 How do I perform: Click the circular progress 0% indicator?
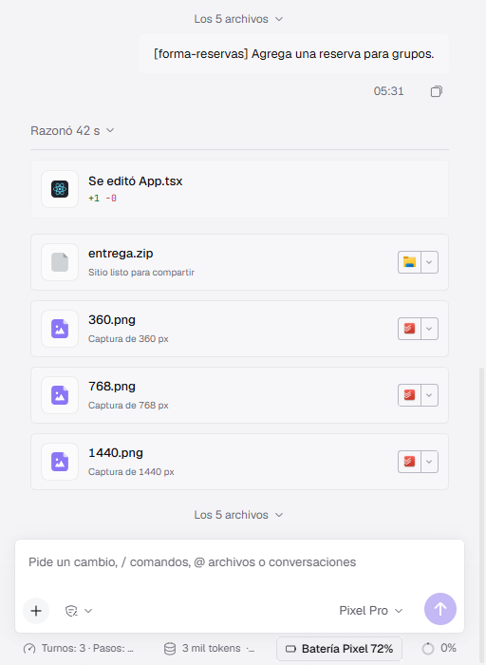click(428, 649)
